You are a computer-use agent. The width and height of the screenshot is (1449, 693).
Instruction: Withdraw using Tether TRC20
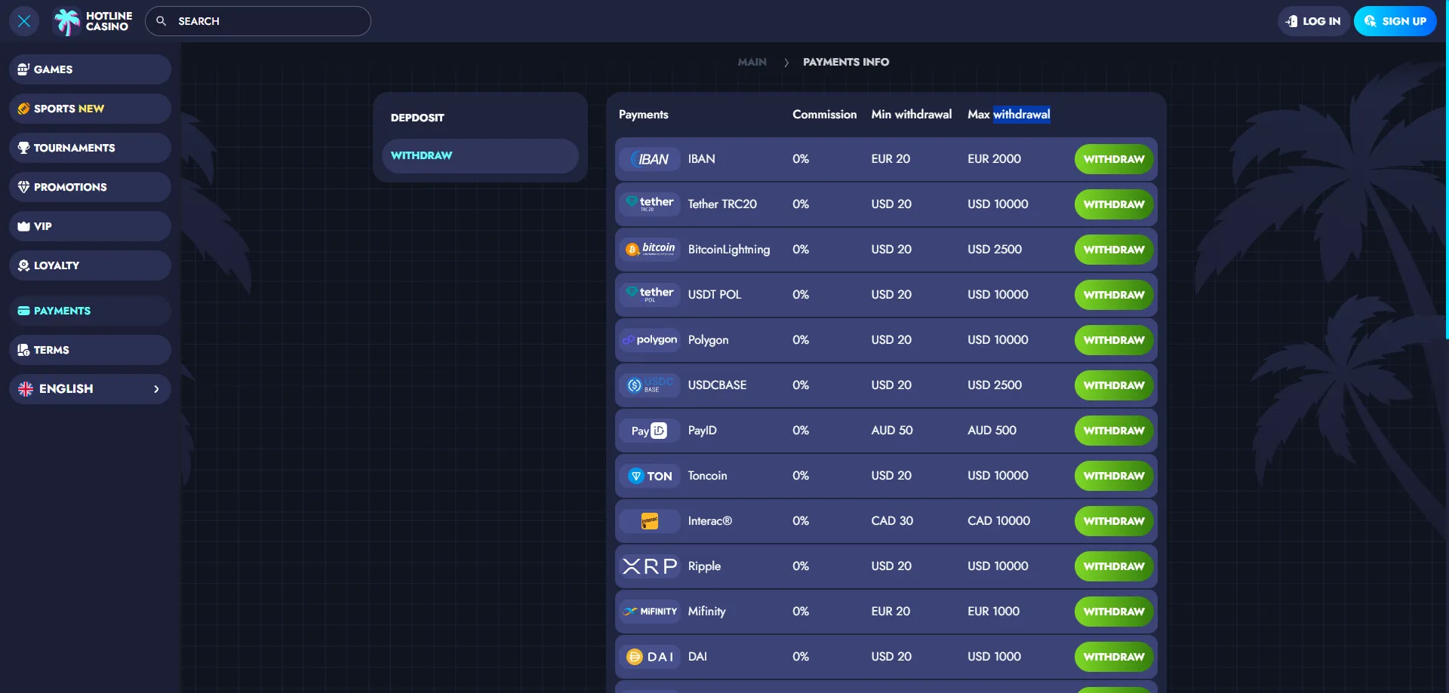(x=1114, y=204)
